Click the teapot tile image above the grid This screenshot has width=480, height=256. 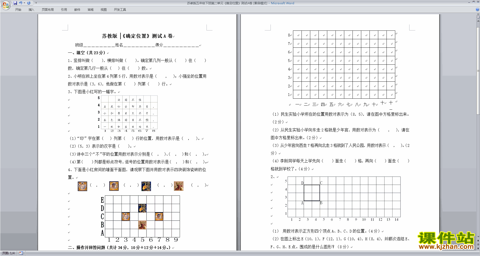point(82,186)
